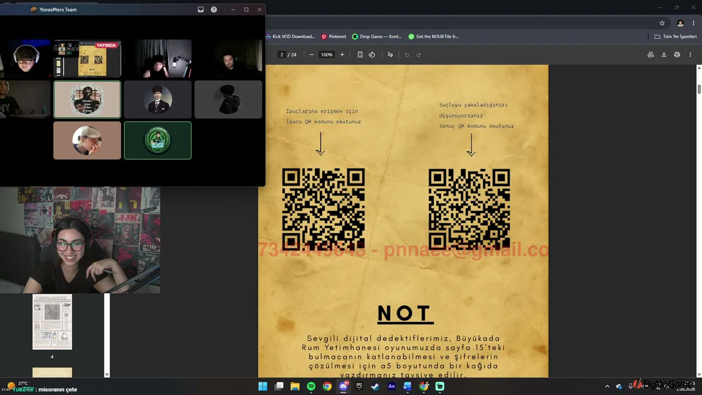The image size is (702, 395).
Task: Open Discord help icon
Action: 214,9
